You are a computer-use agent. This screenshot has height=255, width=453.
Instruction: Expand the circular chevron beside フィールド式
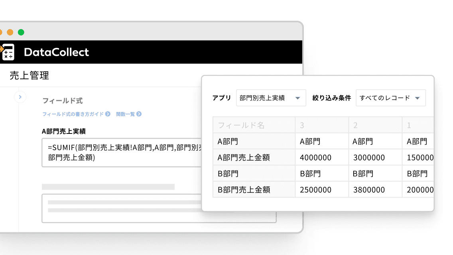coord(20,97)
